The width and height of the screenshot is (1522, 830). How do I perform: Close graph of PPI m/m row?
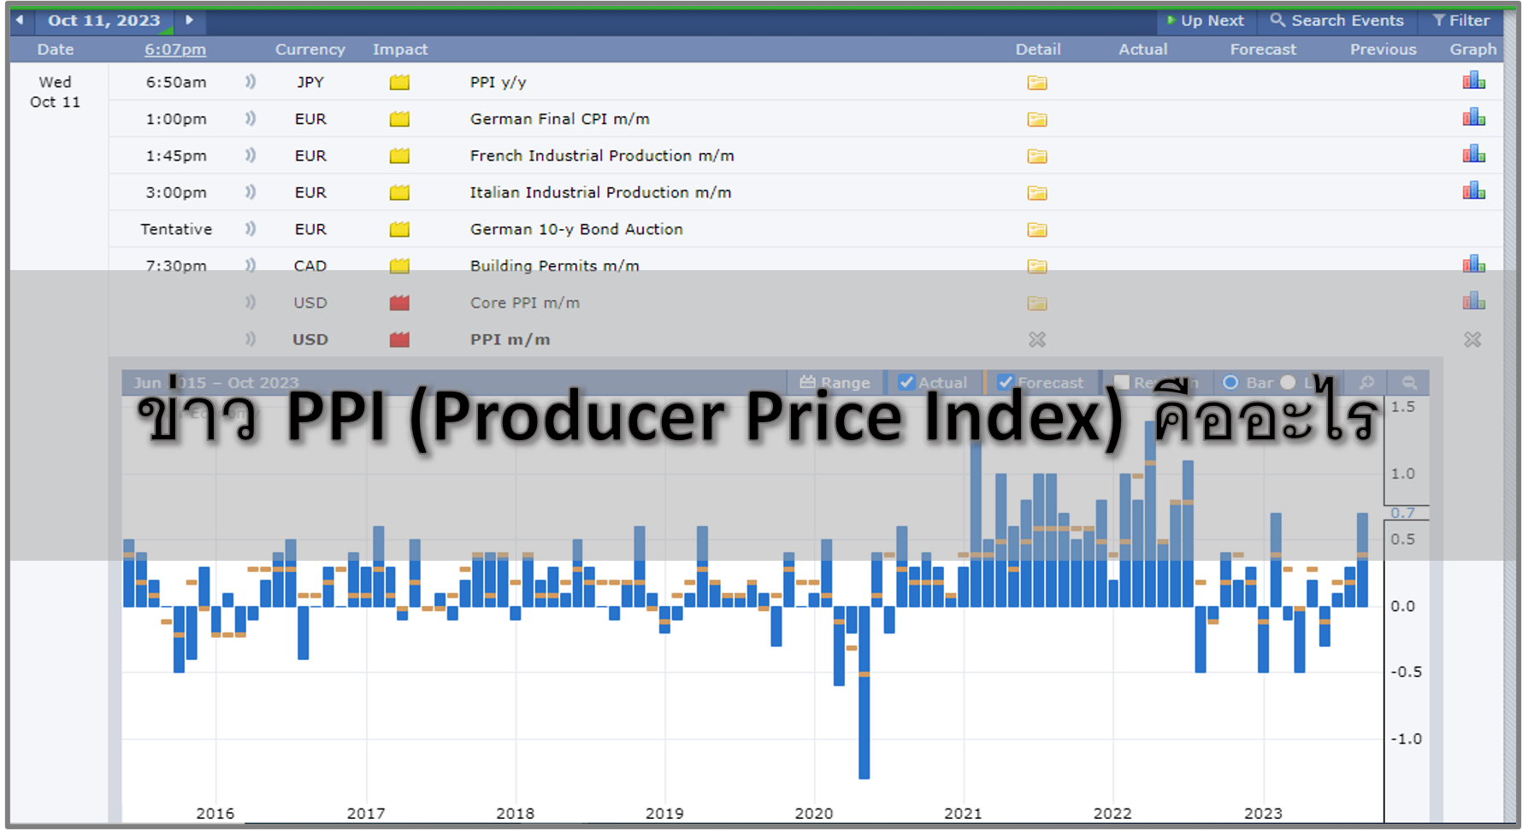pos(1472,340)
